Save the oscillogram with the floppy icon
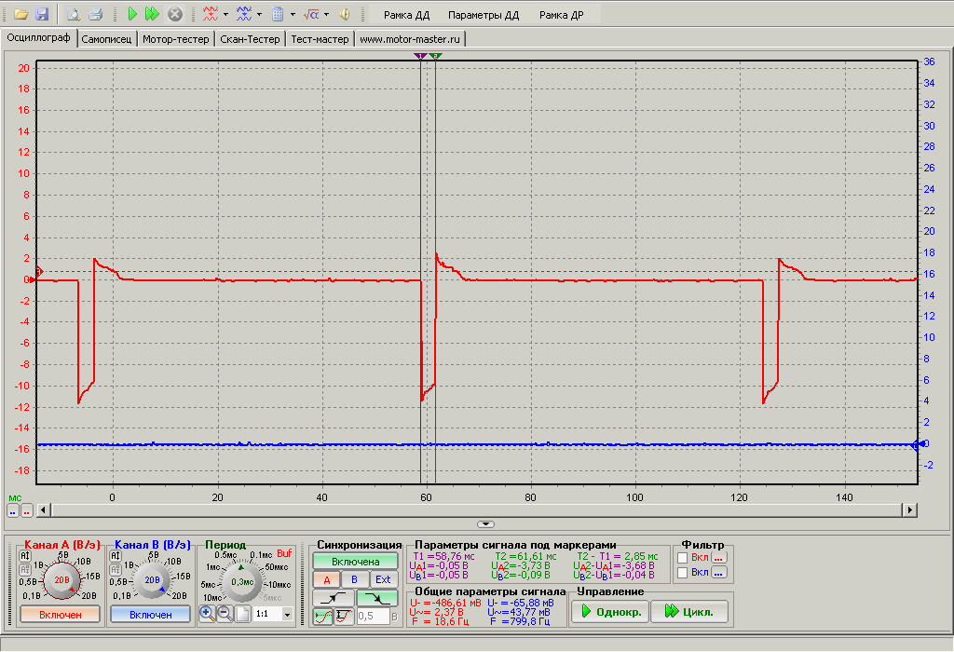954x652 pixels. pos(42,14)
